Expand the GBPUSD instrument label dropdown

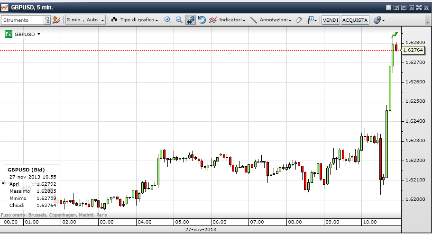(x=39, y=34)
